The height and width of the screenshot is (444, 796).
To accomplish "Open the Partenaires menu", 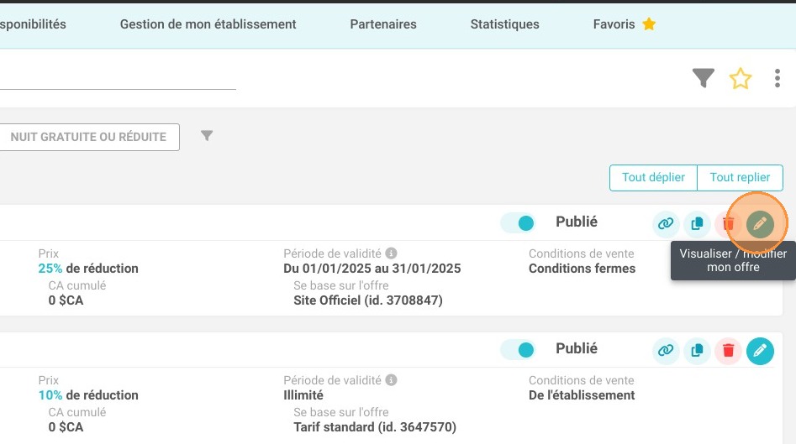I will (x=383, y=24).
